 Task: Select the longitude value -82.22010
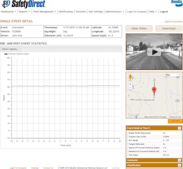[x=113, y=32]
